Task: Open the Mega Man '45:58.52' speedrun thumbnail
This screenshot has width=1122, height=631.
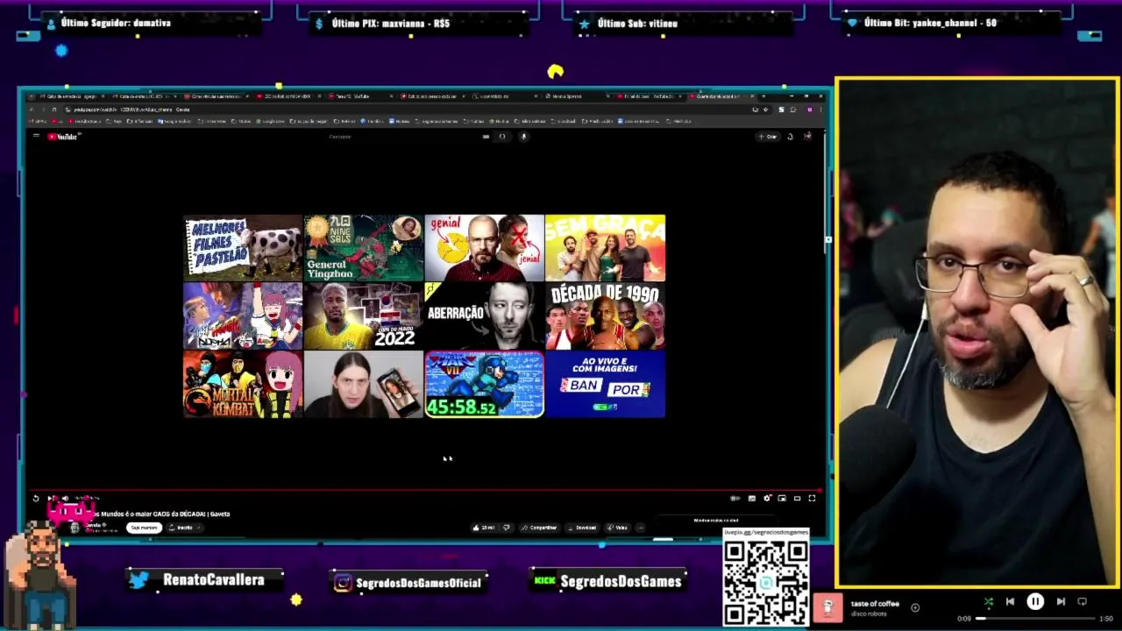Action: 484,385
